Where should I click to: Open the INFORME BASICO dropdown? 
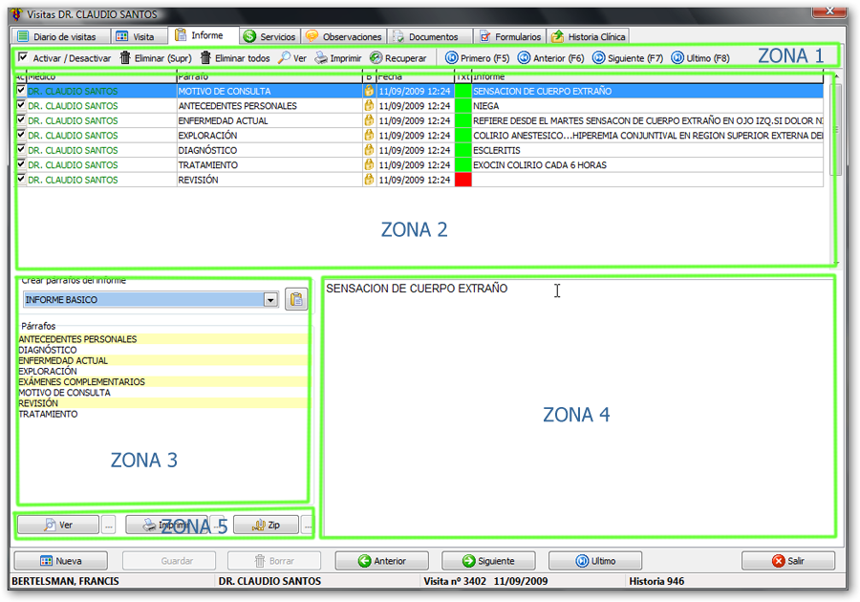coord(270,300)
